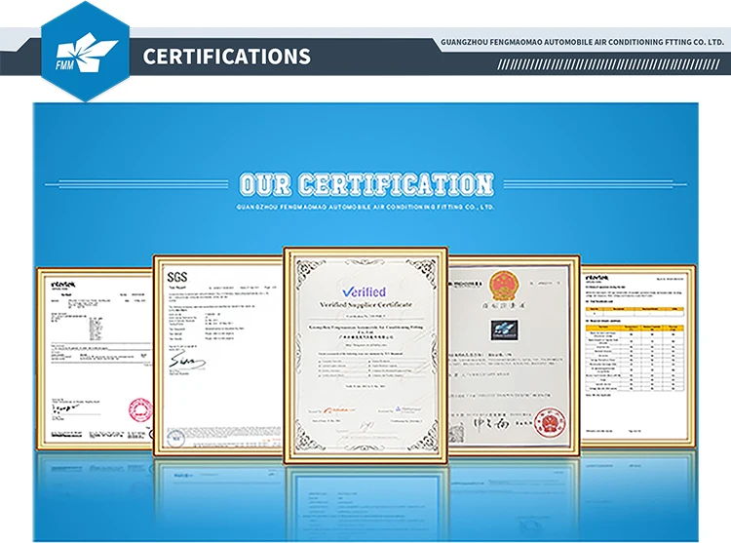
Task: Open the trademark registration certificate with emblem
Action: 514,355
